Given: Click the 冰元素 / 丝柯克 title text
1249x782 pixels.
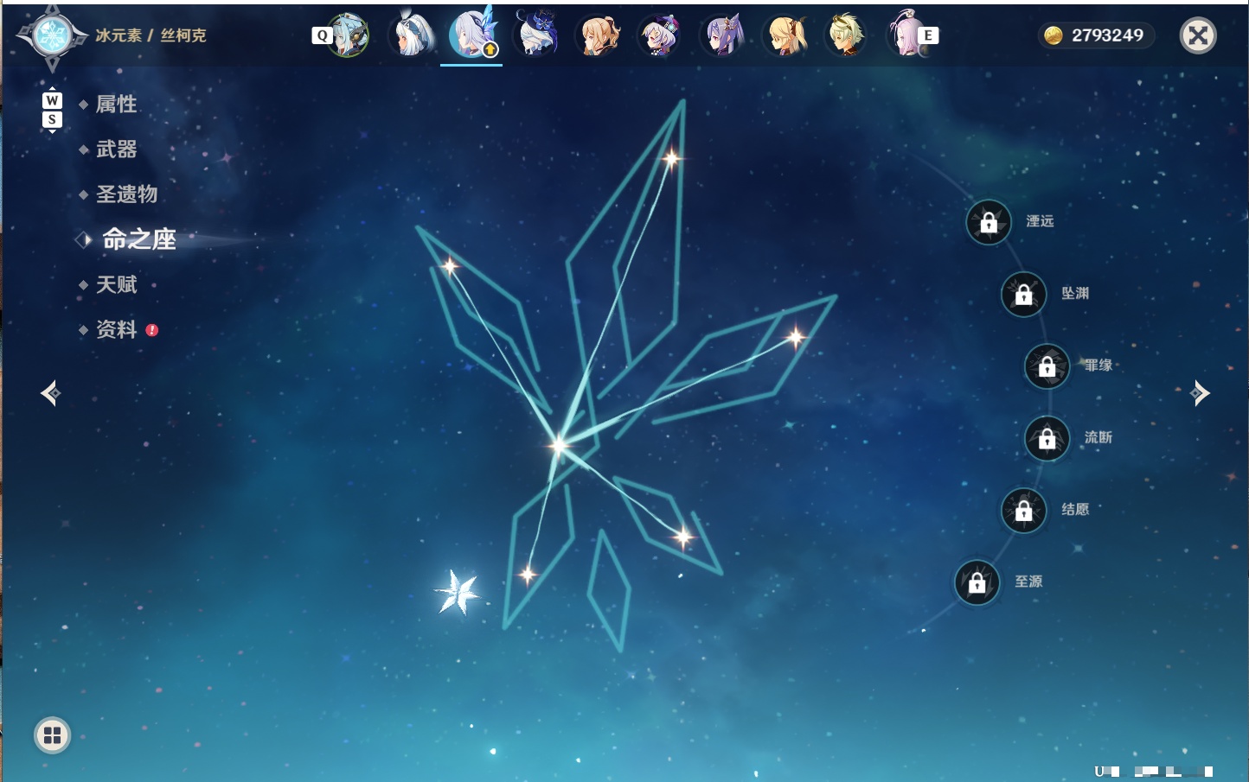Looking at the screenshot, I should coord(151,35).
